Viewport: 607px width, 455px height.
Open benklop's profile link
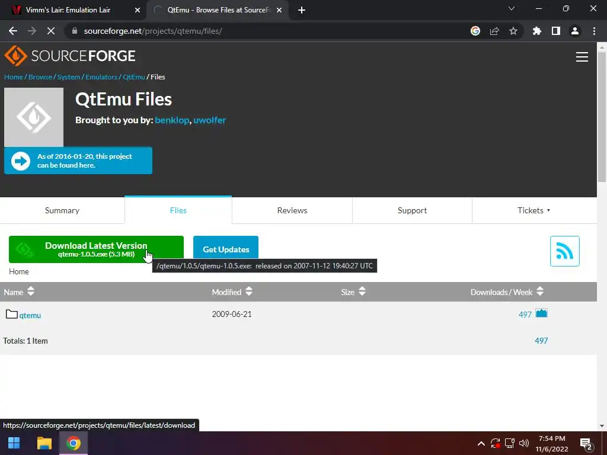point(172,120)
